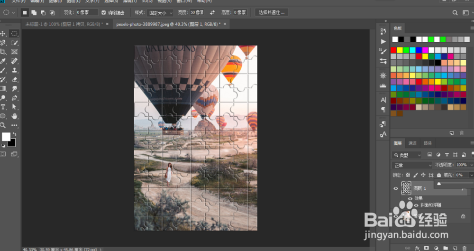Select the Dodge tool
The width and height of the screenshot is (474, 251).
point(3,98)
